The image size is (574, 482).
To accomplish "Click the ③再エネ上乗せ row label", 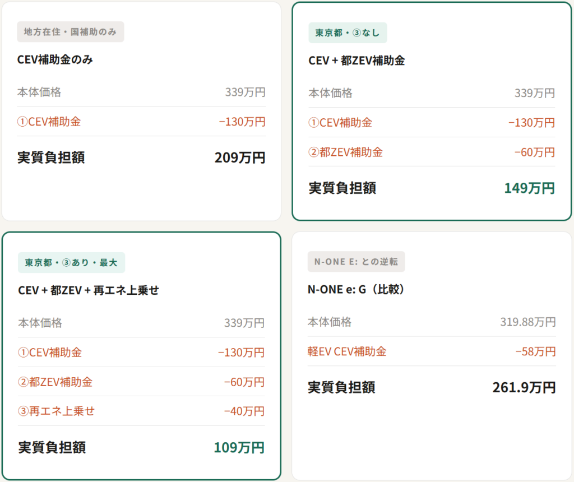I will [x=57, y=411].
